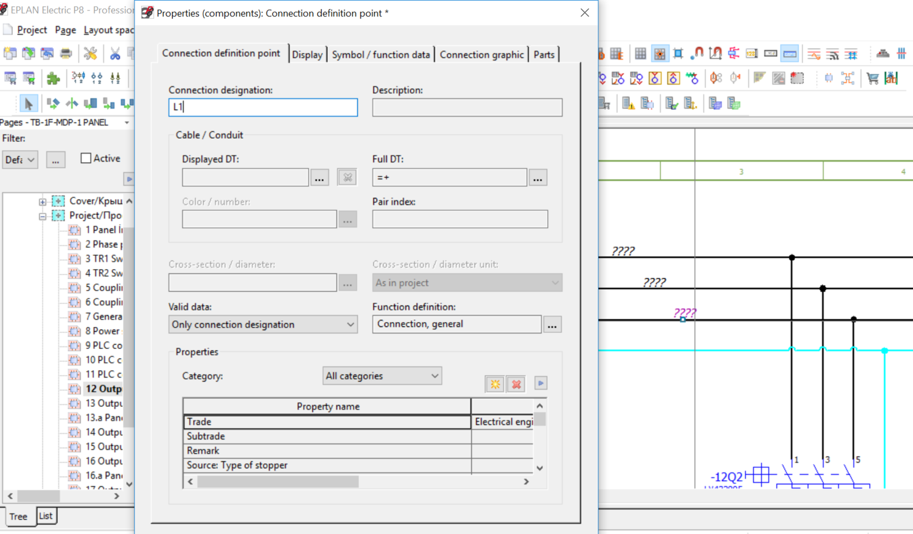Click the 123 numbering icon
913x534 pixels.
pyautogui.click(x=752, y=54)
